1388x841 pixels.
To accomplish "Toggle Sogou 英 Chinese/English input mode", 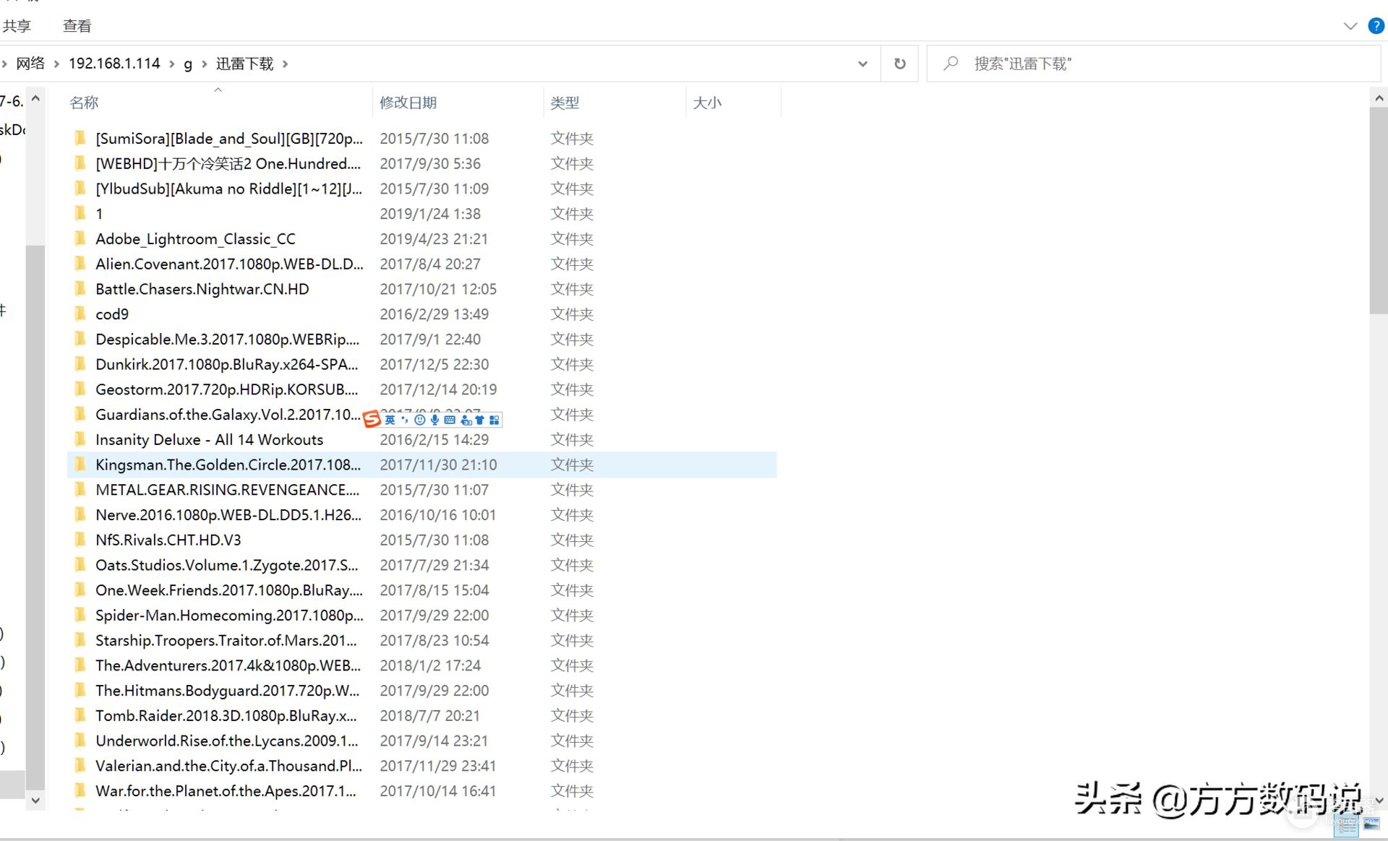I will pos(390,420).
